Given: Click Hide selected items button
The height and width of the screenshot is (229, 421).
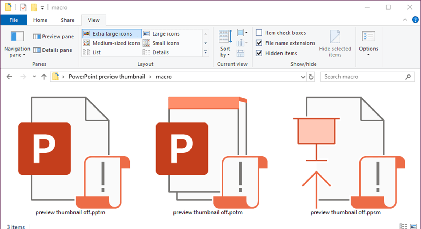Looking at the screenshot, I should (335, 44).
